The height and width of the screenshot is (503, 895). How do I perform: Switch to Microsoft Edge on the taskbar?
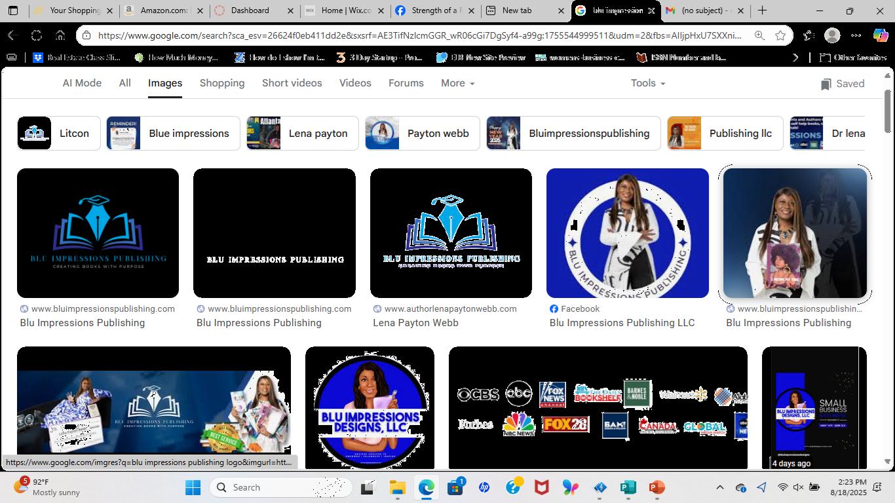427,487
